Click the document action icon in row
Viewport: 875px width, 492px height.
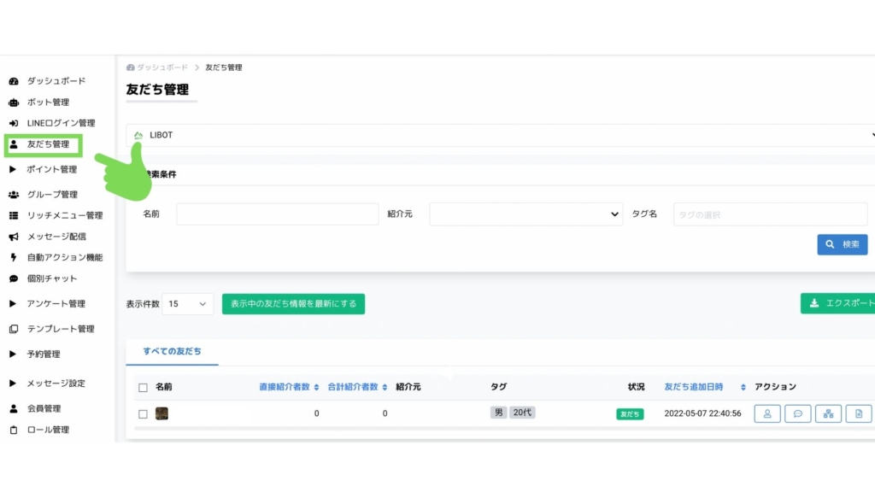[858, 414]
